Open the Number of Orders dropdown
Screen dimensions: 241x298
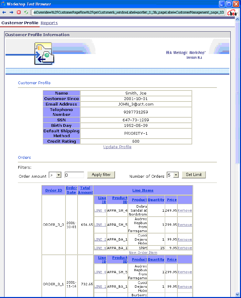(x=173, y=175)
